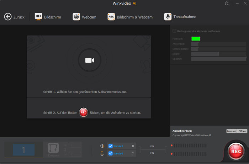This screenshot has height=164, width=249.
Task: Select monitor 1 thumbnail
Action: click(x=24, y=150)
